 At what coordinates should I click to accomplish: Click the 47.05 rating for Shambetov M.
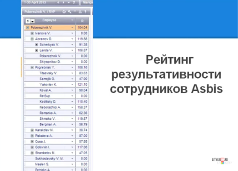[82, 153]
